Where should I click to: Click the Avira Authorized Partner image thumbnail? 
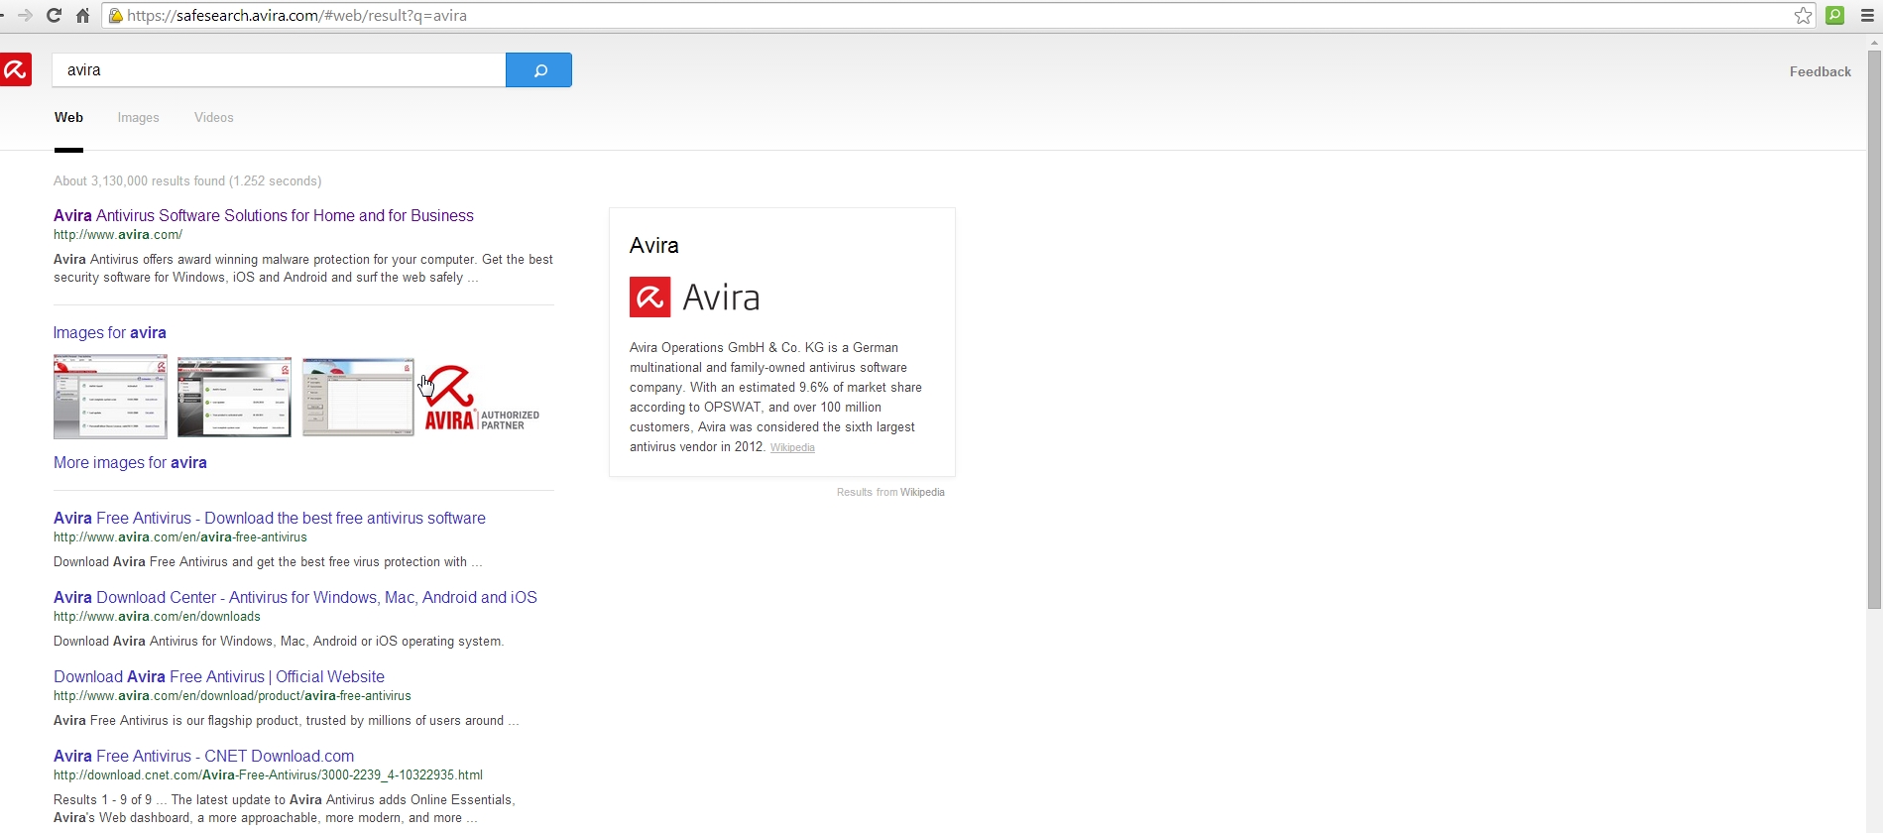click(x=482, y=398)
